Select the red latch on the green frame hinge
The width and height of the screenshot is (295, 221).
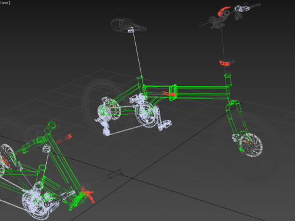[x=169, y=94]
